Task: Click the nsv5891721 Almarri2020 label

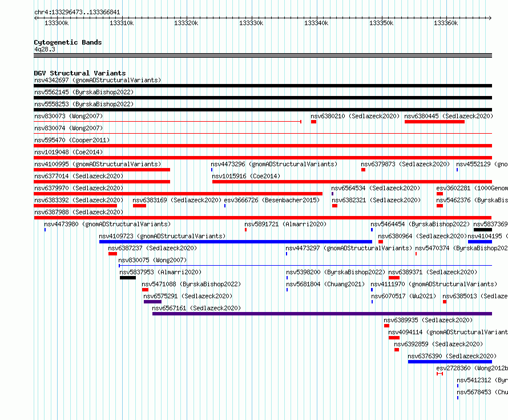Action: 285,224
